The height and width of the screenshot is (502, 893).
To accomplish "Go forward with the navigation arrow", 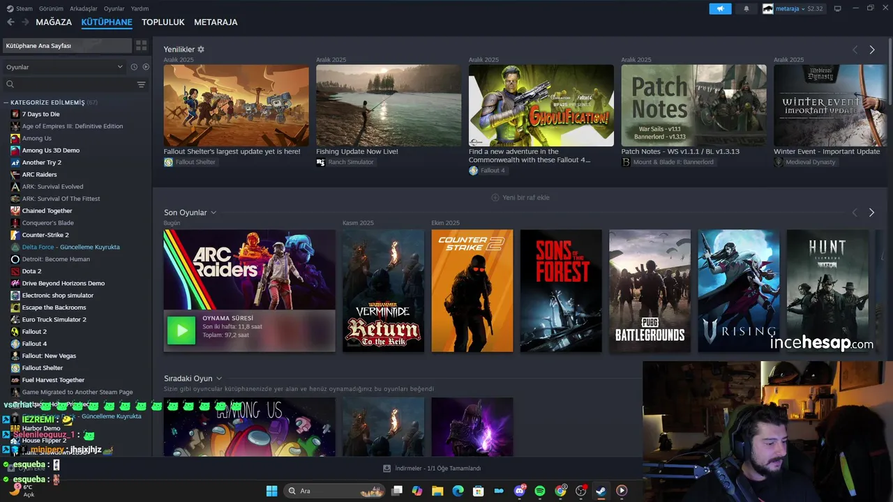I will 25,22.
